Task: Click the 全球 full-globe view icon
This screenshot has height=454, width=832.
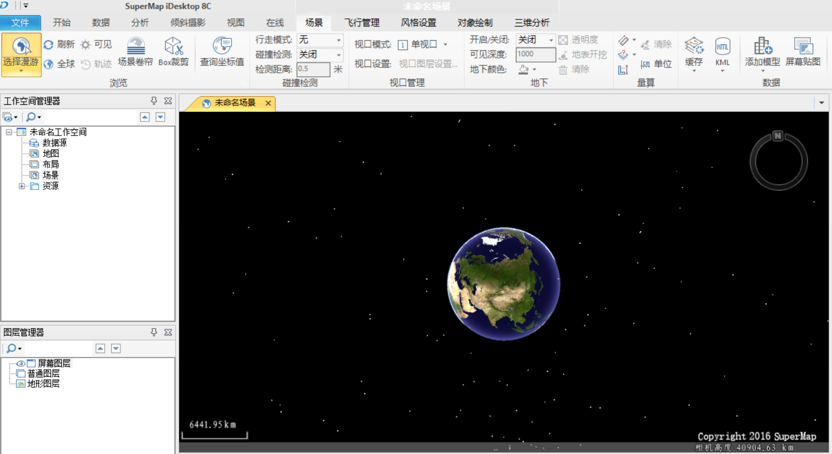Action: (49, 64)
